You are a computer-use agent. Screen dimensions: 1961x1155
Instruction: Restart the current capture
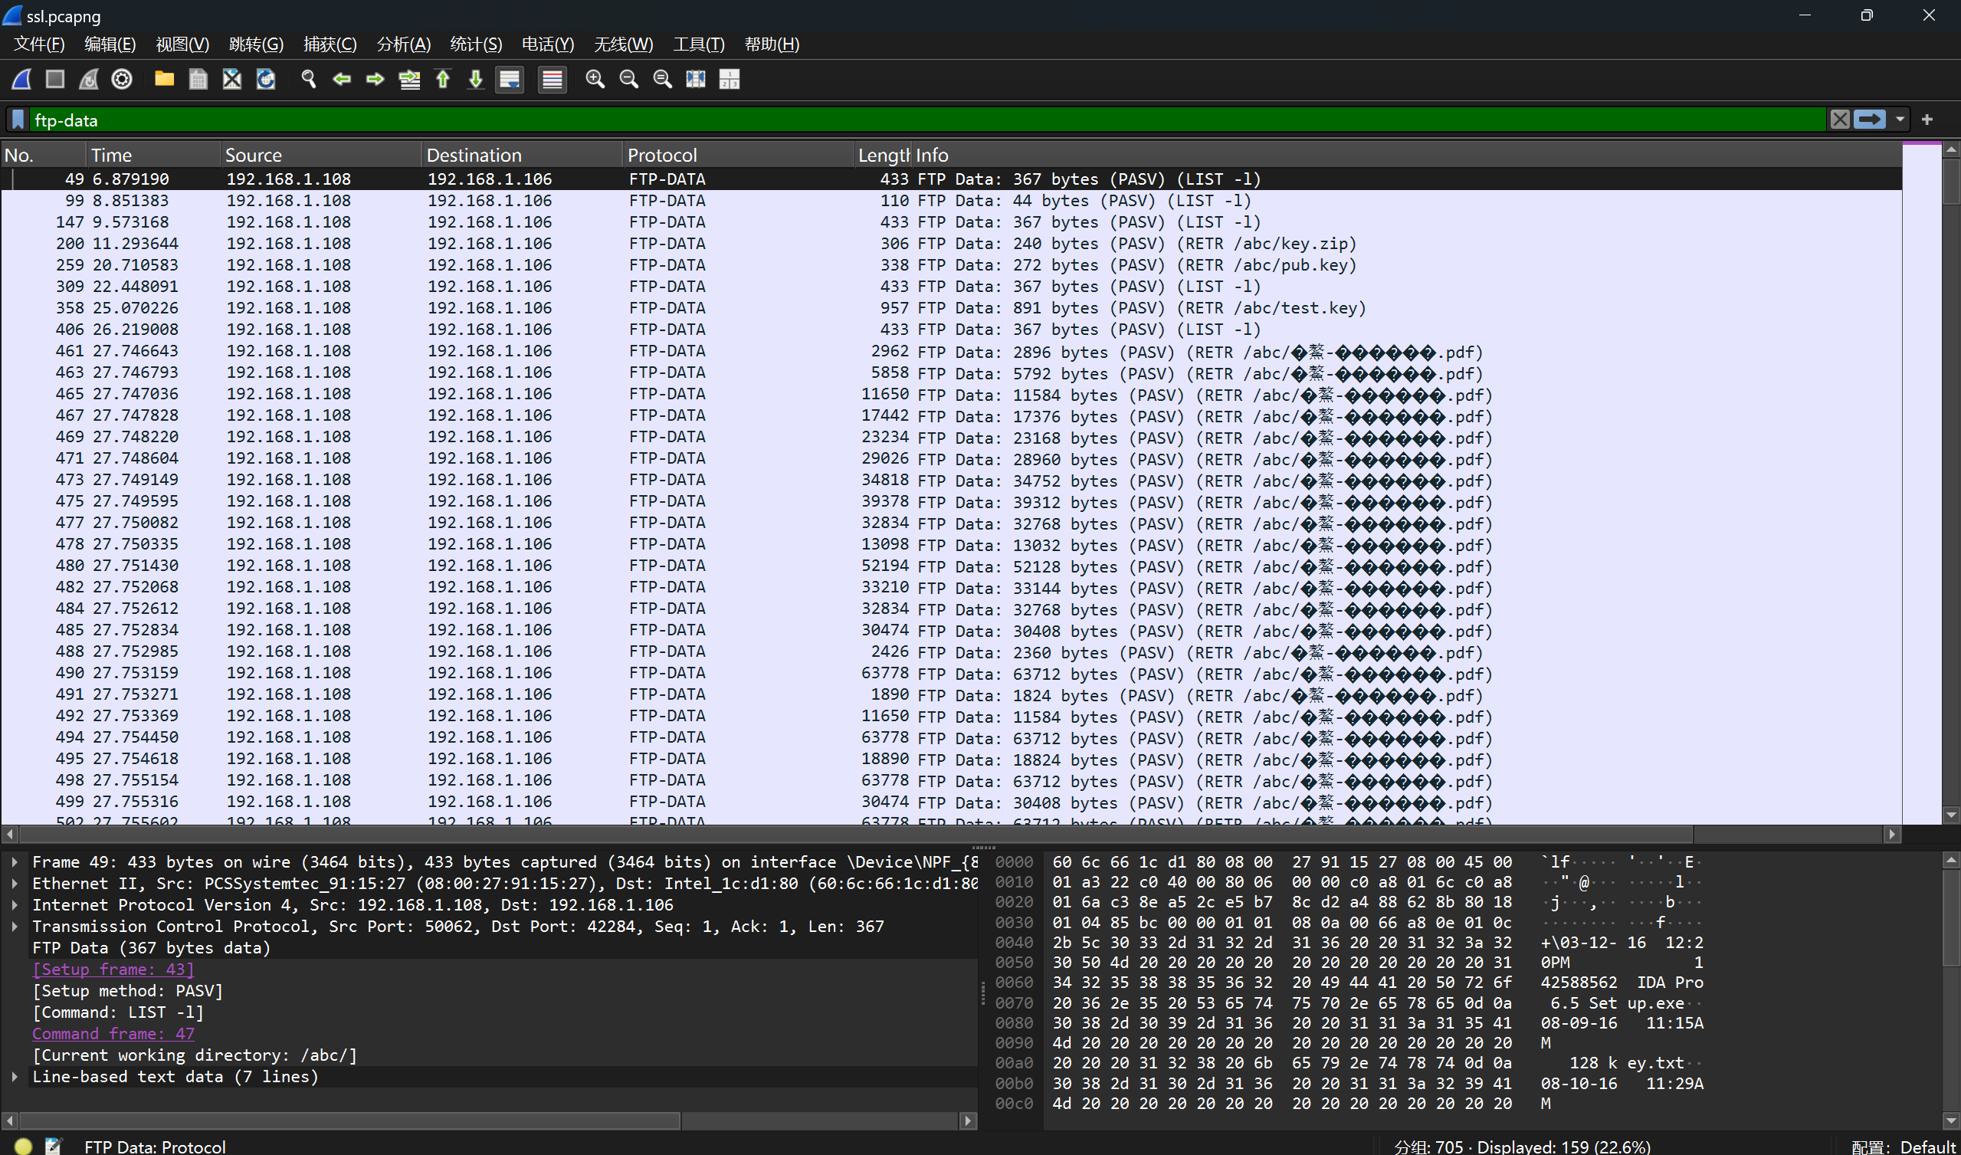point(88,80)
